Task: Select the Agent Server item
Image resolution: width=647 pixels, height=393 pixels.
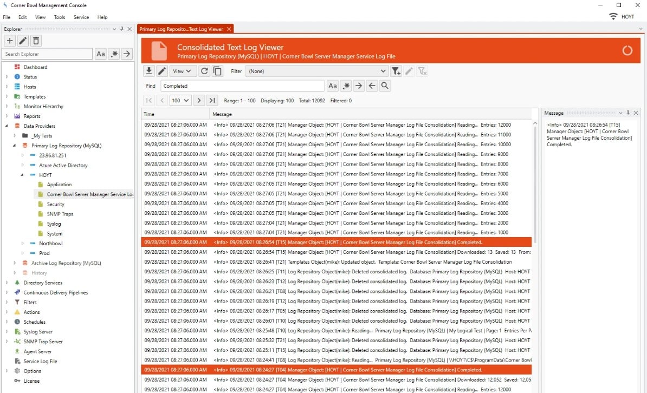Action: coord(37,351)
